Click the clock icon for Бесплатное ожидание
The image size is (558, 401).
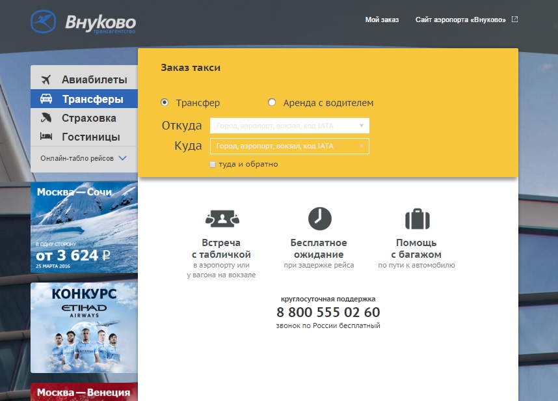click(319, 218)
